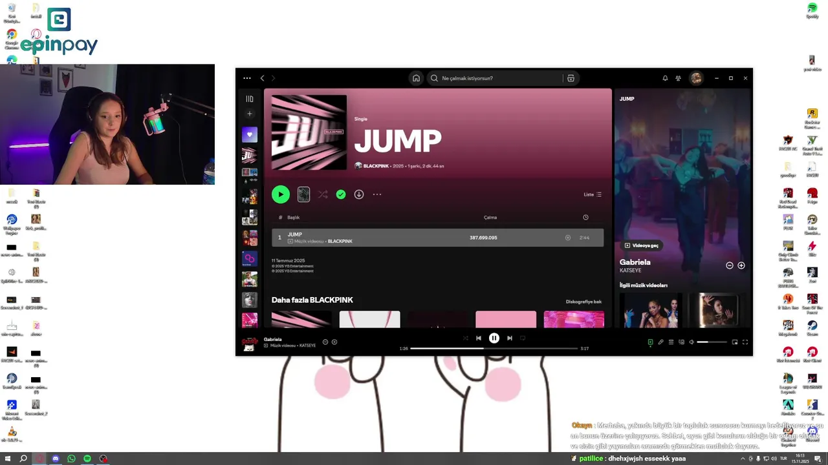Open the user profile avatar menu
828x465 pixels.
coord(696,78)
